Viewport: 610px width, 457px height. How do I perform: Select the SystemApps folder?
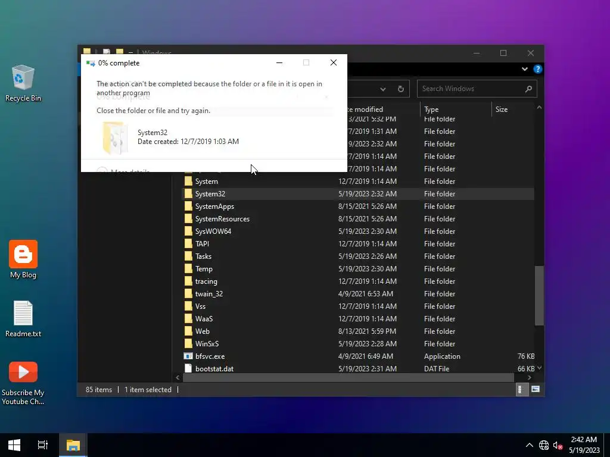click(x=214, y=206)
